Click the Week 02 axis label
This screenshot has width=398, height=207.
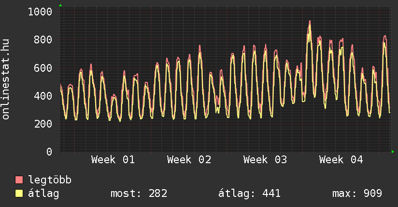[189, 160]
